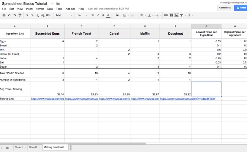
Task: Open the French Toast tutorial YouTube link
Action: [82, 98]
